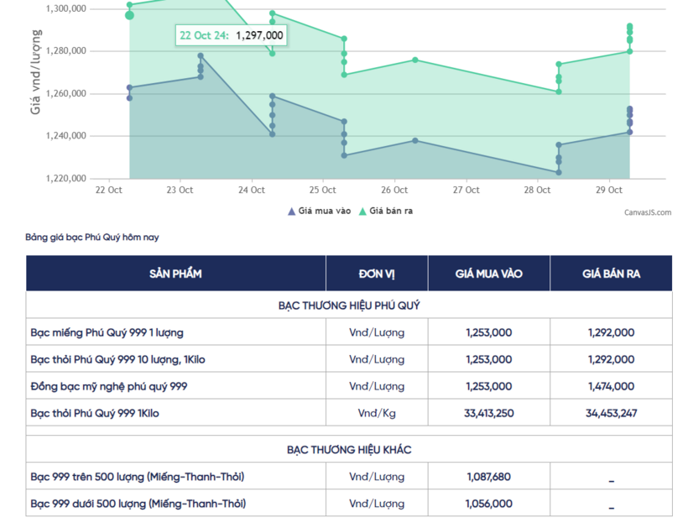The image size is (688, 528).
Task: Select row Bạc 999 dưới 500 lượng
Action: click(x=349, y=504)
